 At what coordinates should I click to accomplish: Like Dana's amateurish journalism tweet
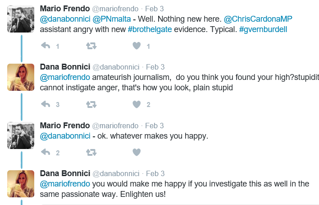tap(137, 104)
